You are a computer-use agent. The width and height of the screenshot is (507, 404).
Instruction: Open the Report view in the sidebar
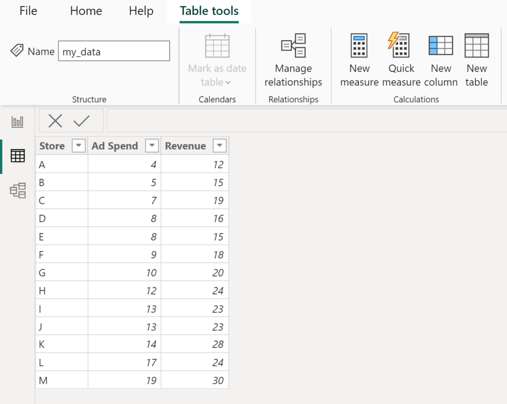click(x=17, y=121)
